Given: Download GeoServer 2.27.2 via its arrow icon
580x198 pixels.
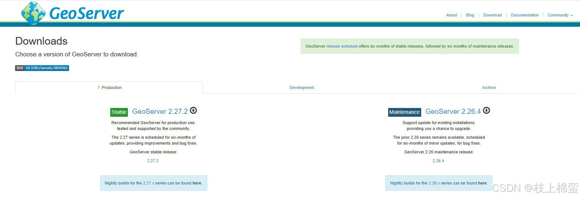Looking at the screenshot, I should click(x=193, y=111).
